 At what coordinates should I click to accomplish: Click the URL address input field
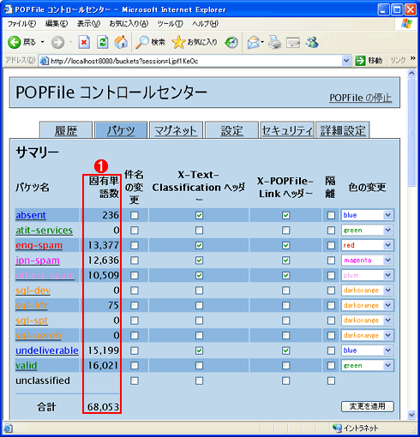point(195,61)
